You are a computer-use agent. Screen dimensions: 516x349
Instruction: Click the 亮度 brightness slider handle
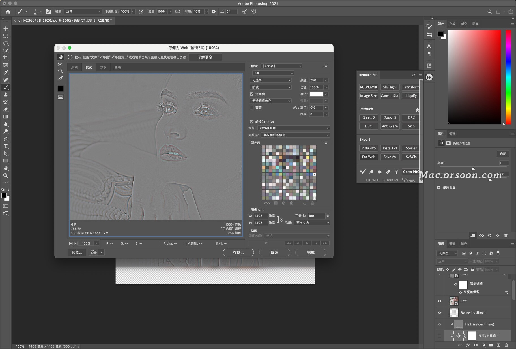click(x=473, y=169)
